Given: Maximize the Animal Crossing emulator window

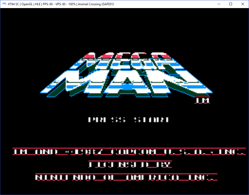Looking at the screenshot, I should (x=231, y=4).
